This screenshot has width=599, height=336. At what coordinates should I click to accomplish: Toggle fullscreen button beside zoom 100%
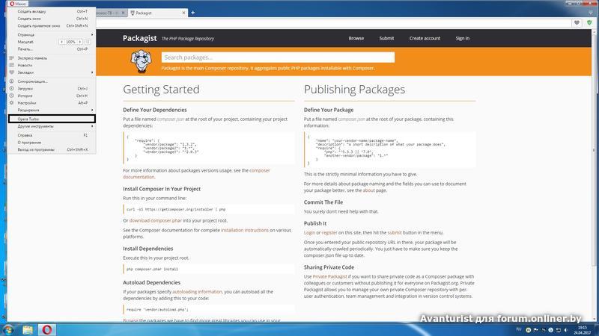pyautogui.click(x=88, y=42)
